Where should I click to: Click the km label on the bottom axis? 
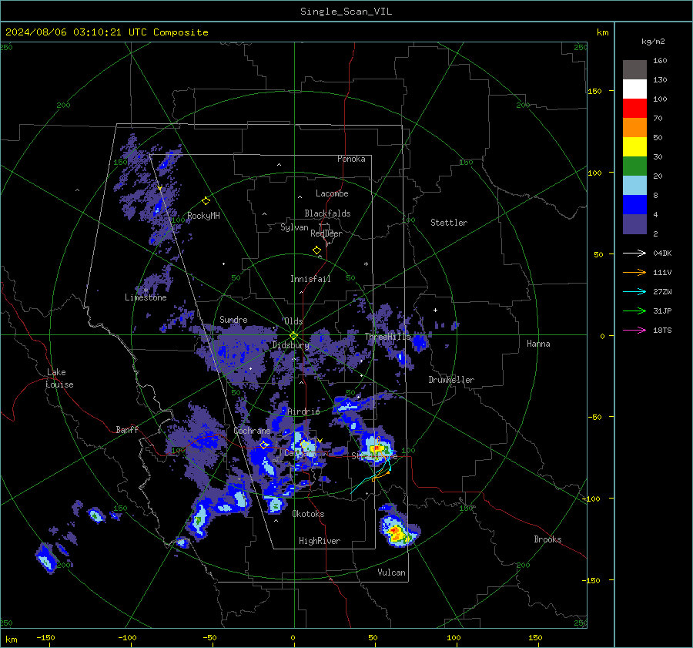pos(12,640)
